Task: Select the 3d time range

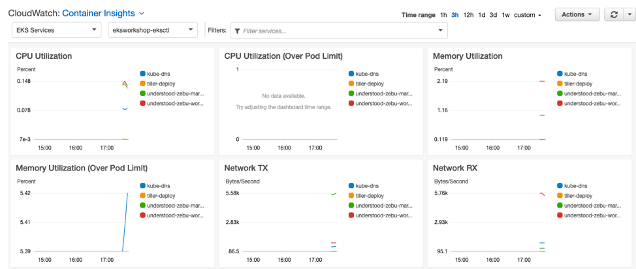Action: point(493,15)
